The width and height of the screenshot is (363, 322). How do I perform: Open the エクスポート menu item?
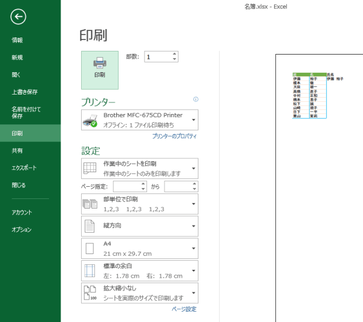click(30, 168)
